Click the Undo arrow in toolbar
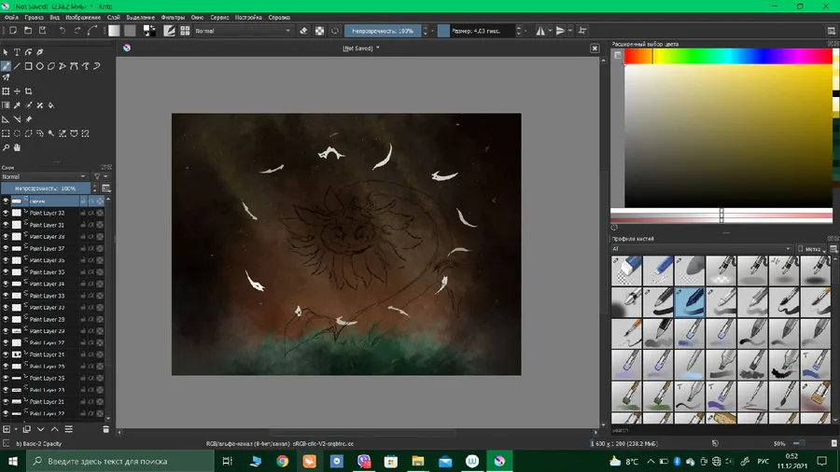The width and height of the screenshot is (840, 472). point(63,31)
